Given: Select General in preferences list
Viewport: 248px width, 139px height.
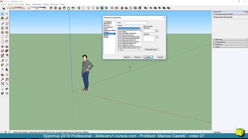Looking at the screenshot, I should [x=106, y=32].
